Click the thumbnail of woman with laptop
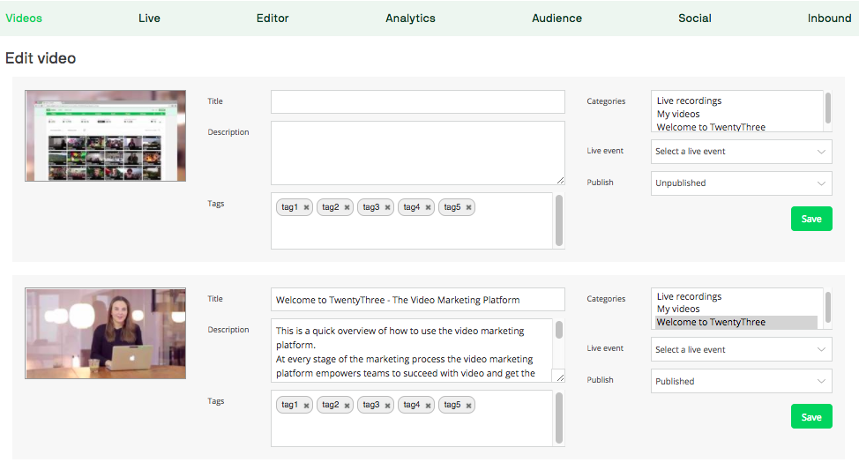Screen dimensions: 859x470 (105, 333)
